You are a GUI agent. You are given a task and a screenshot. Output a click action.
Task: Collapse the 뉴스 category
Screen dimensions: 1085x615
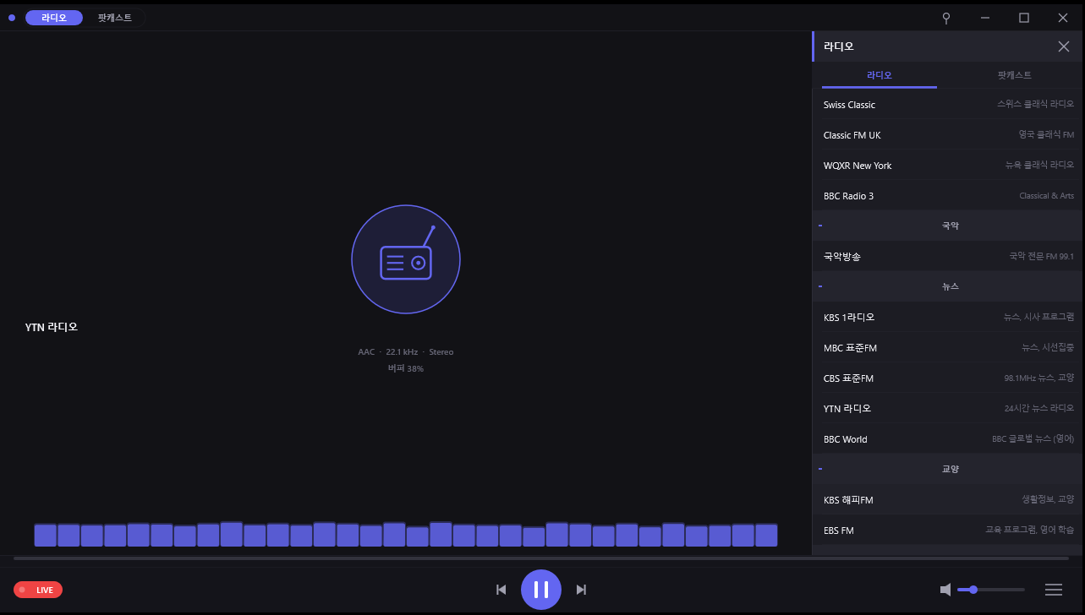coord(820,286)
